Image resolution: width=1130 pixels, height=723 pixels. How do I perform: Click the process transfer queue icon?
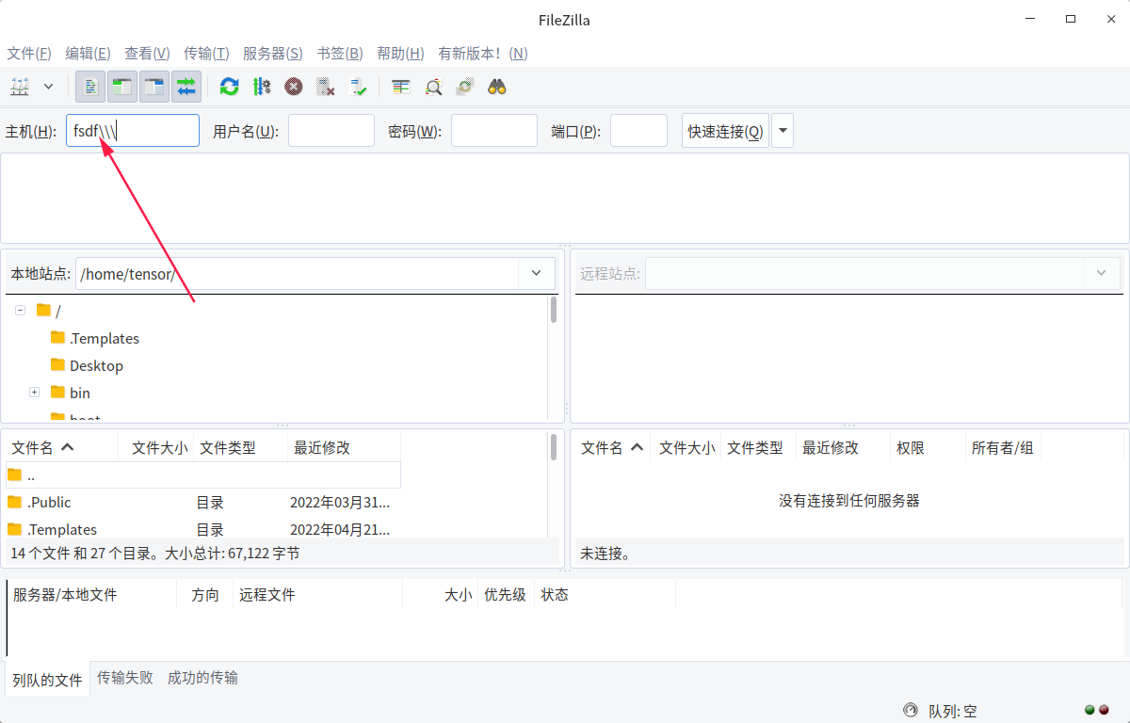click(262, 87)
